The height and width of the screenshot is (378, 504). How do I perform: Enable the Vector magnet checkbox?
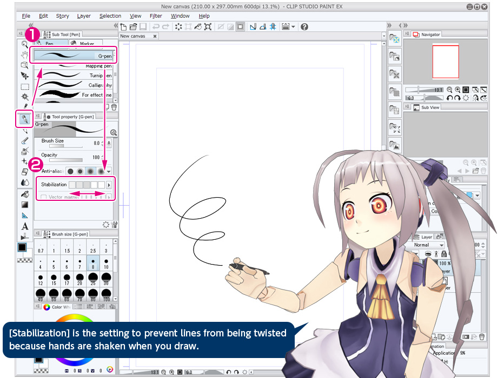[44, 197]
